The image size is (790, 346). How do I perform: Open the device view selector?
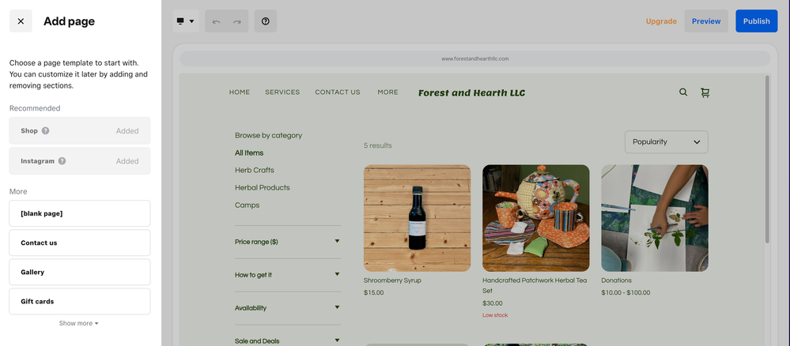coord(186,21)
